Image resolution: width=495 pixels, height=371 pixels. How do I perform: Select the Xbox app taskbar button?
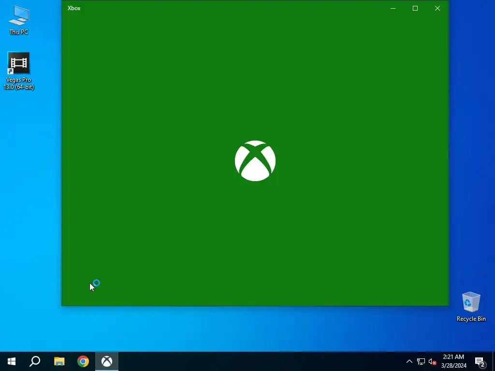coord(107,361)
